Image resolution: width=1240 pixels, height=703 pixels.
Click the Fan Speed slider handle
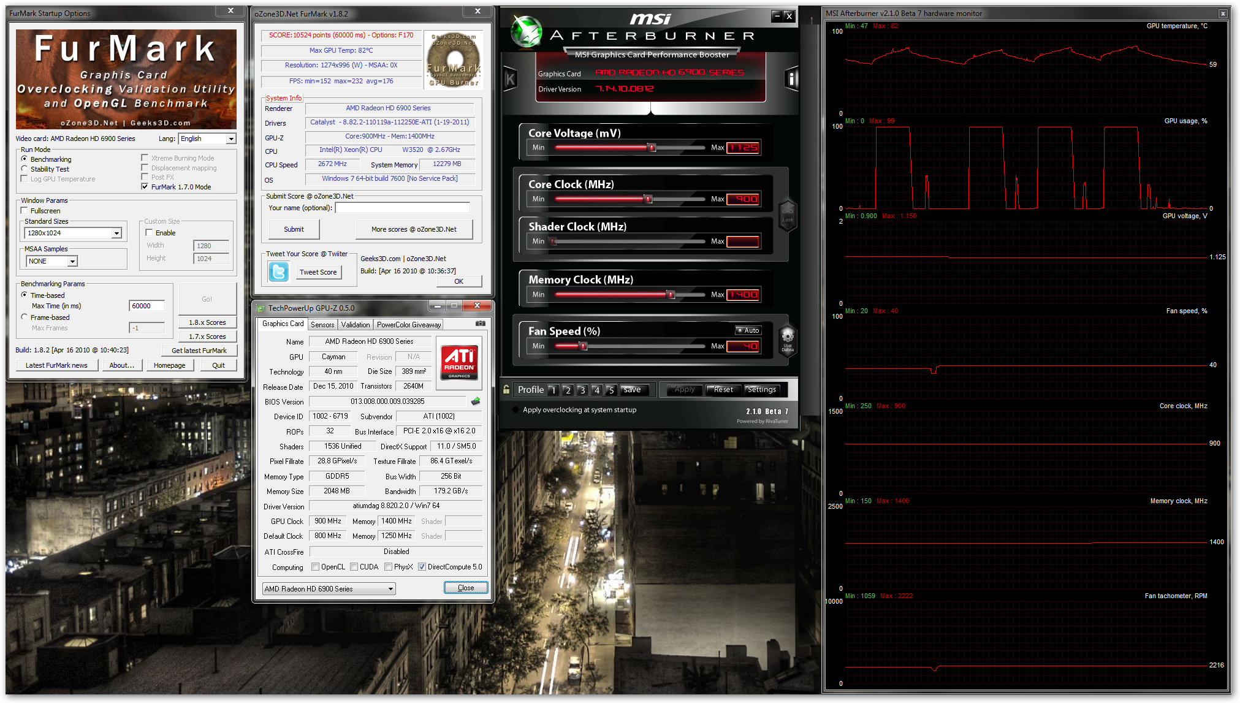(x=583, y=346)
